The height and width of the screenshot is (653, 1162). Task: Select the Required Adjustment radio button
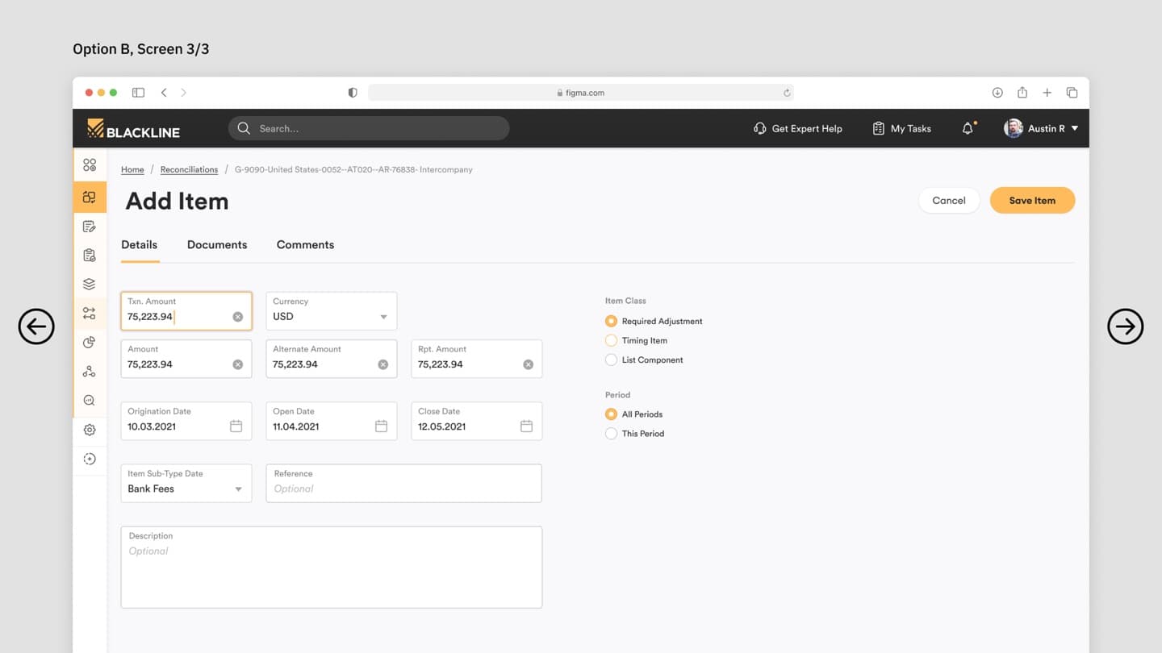[611, 321]
